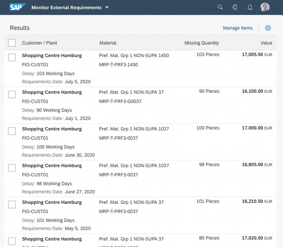Click NON-SUPA 37 material in 90 Pieces row
Viewport: 283px width, 247px height.
[131, 92]
